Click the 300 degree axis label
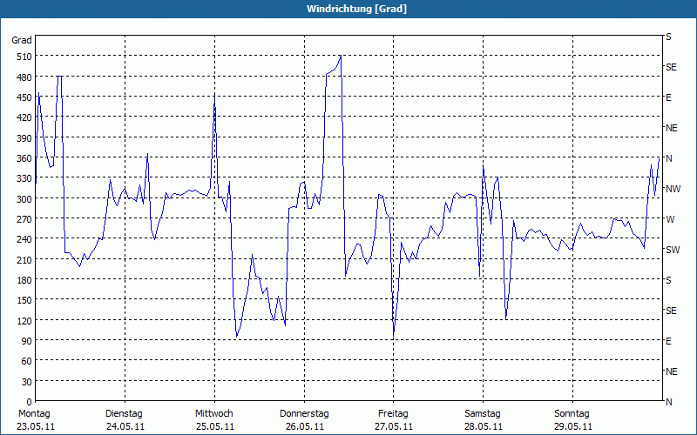Screen dimensions: 697x435 click(x=24, y=199)
